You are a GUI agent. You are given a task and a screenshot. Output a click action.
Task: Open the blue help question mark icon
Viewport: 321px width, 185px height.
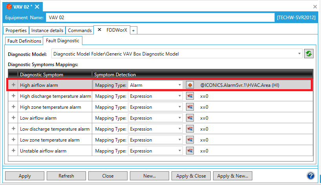tap(311, 176)
